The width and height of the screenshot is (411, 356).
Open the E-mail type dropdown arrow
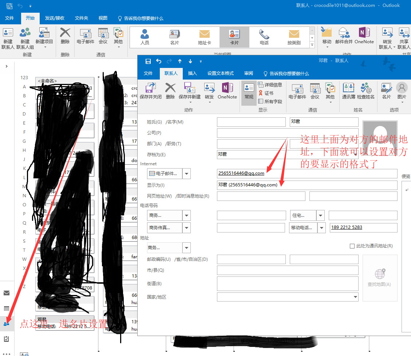pos(187,174)
